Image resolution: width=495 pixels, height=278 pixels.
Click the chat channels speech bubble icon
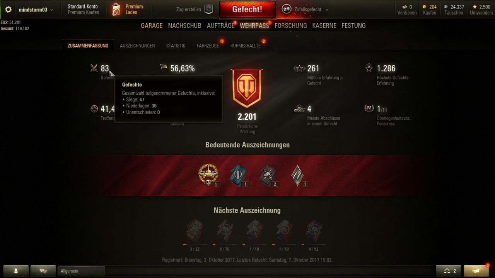[x=43, y=271]
